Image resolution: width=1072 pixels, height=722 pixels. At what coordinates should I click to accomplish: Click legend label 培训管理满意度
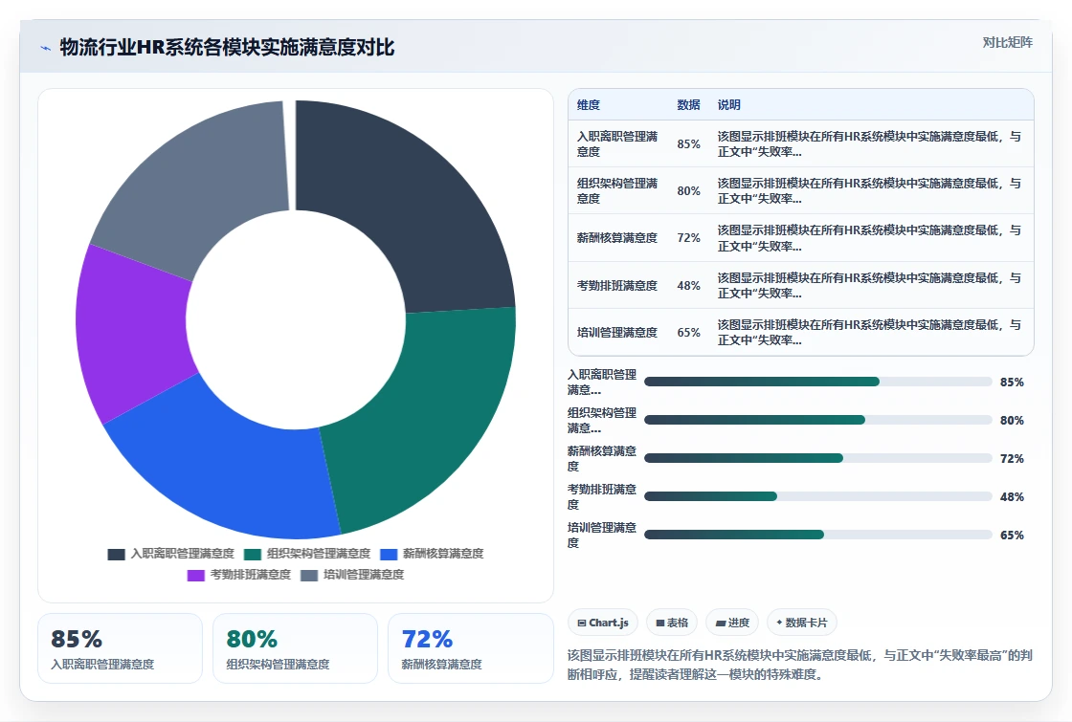click(x=364, y=575)
